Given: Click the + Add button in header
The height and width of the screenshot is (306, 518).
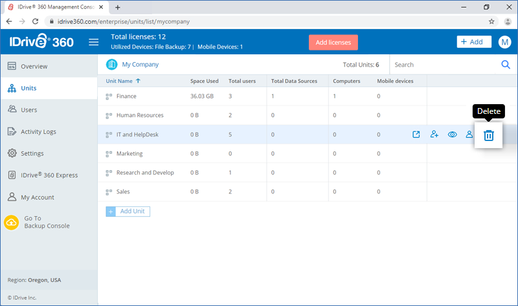Looking at the screenshot, I should [474, 42].
